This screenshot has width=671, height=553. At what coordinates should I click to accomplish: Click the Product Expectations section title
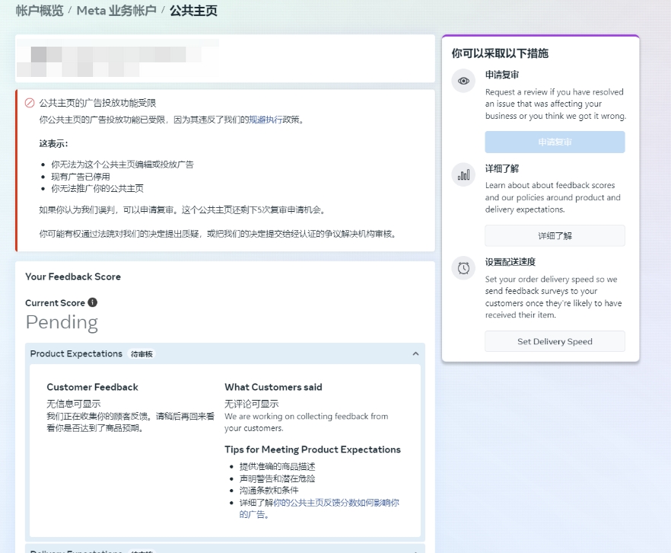coord(76,354)
